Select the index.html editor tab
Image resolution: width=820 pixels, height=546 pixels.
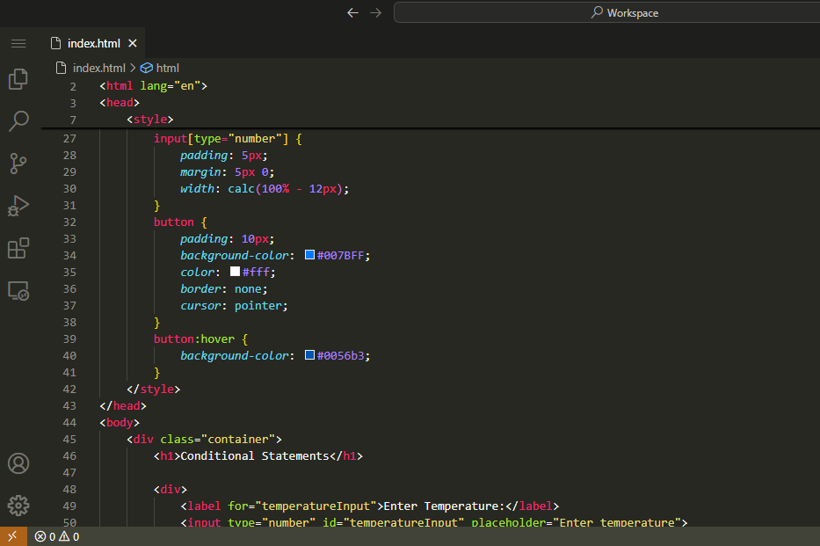pyautogui.click(x=93, y=43)
